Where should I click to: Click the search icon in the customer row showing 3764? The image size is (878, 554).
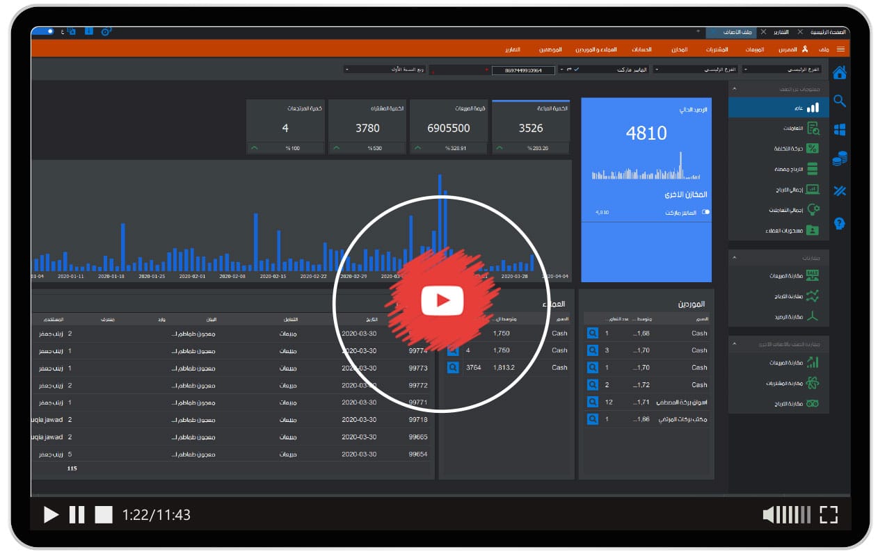(453, 368)
